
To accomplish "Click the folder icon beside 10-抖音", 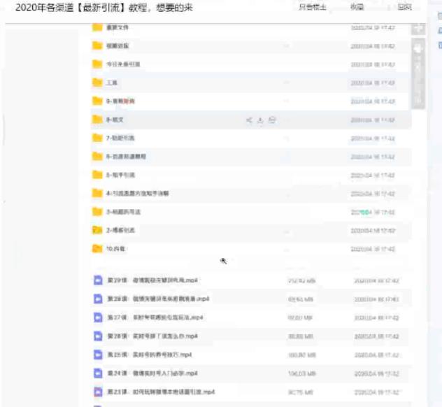I will 97,248.
